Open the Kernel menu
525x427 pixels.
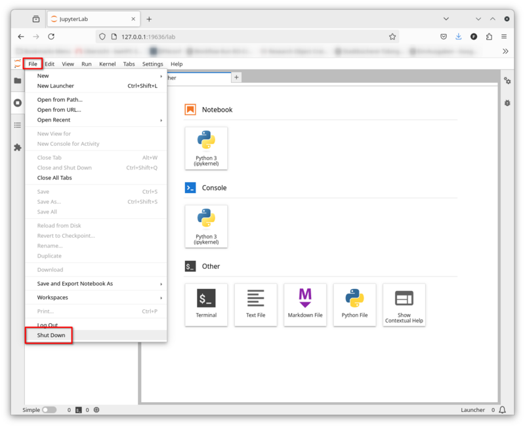tap(108, 64)
